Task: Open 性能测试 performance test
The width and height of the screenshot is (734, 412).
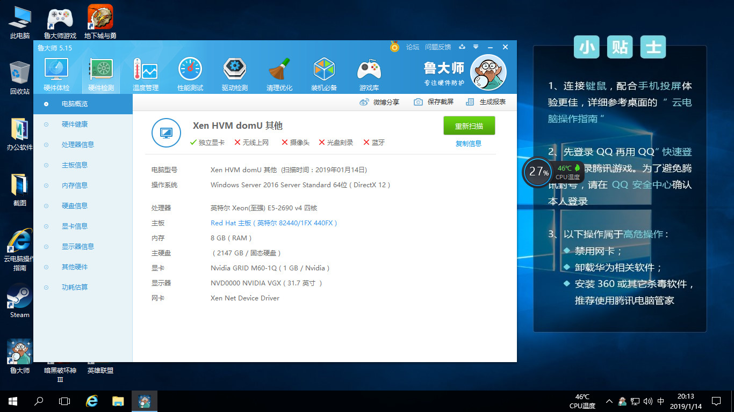Action: click(190, 75)
